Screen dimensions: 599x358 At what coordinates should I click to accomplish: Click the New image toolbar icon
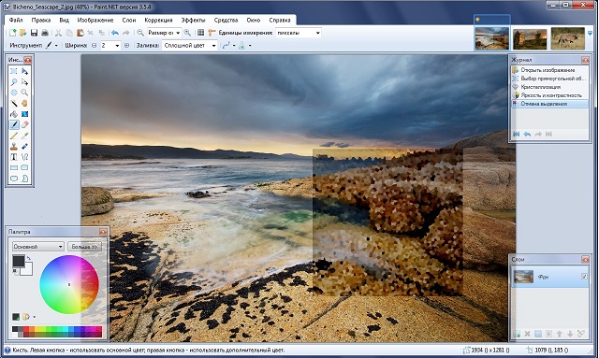12,33
